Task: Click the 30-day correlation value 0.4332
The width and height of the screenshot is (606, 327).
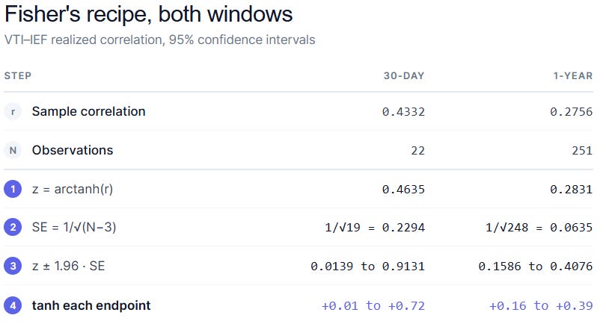Action: (403, 112)
